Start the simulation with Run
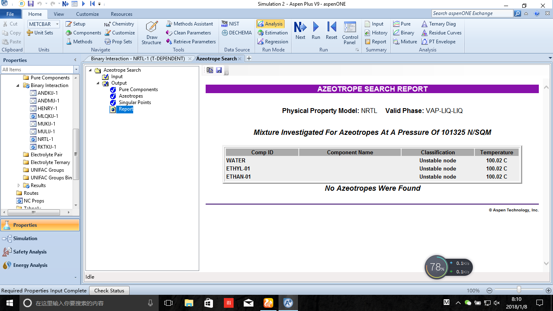Image resolution: width=553 pixels, height=311 pixels. pos(316,31)
